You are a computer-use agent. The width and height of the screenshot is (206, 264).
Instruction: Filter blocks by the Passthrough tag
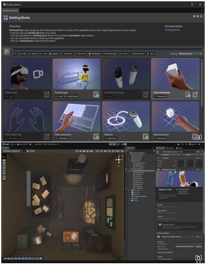[110, 54]
